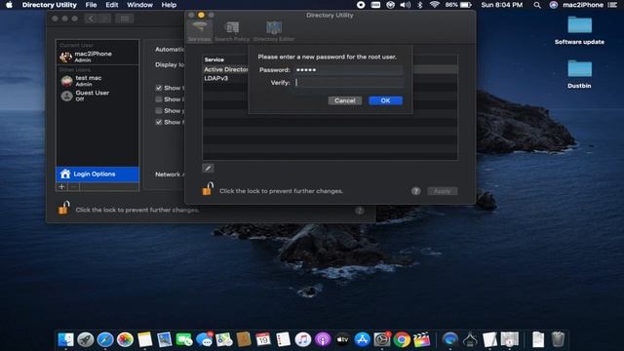
Task: Open Trash in the Dock
Action: click(x=558, y=339)
